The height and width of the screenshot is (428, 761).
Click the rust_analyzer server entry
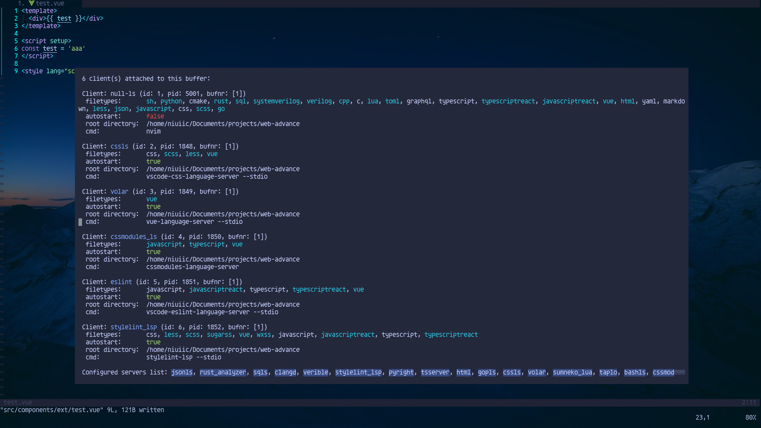tap(223, 373)
